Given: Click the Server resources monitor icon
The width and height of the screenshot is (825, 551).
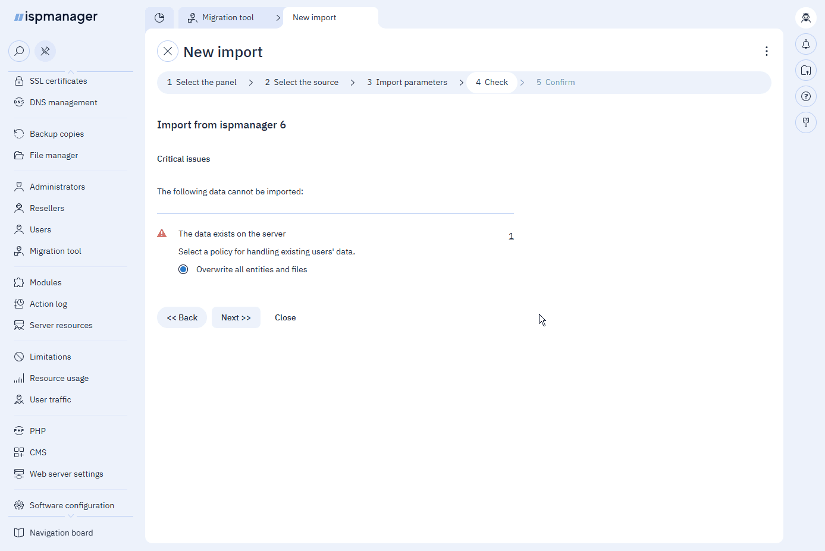Looking at the screenshot, I should pos(19,325).
